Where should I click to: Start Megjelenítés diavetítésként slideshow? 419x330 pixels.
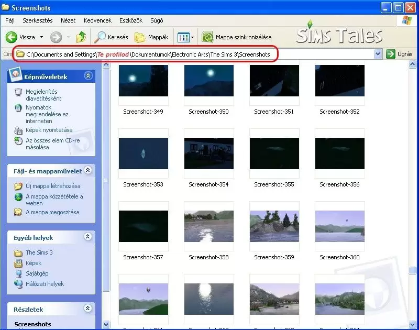point(43,95)
